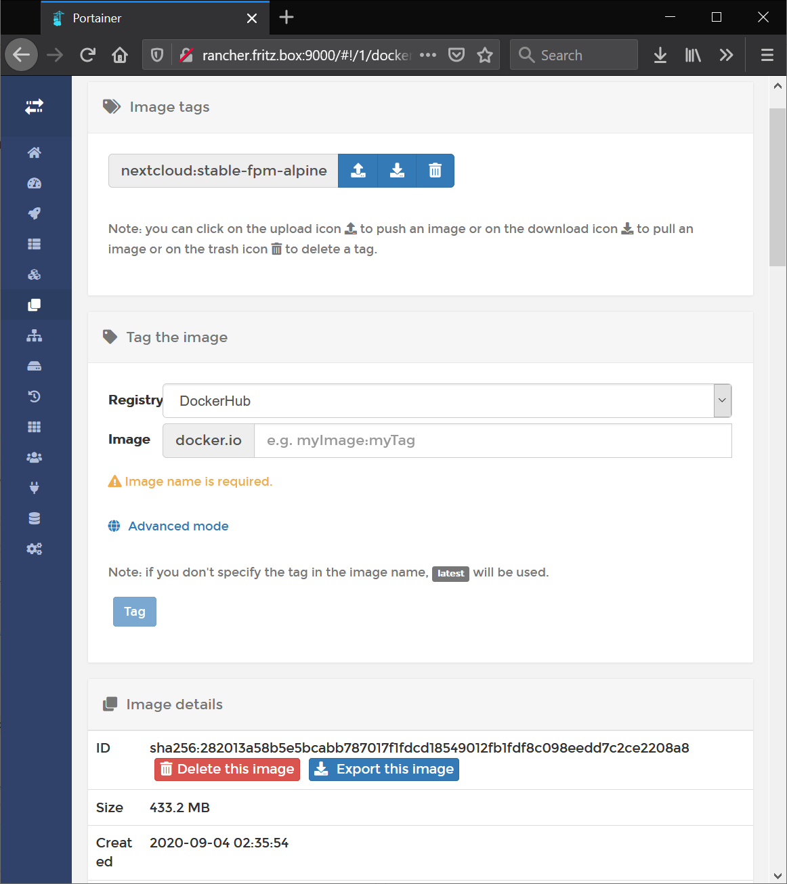Image resolution: width=787 pixels, height=884 pixels.
Task: Open Firefox hamburger menu
Action: (x=767, y=55)
